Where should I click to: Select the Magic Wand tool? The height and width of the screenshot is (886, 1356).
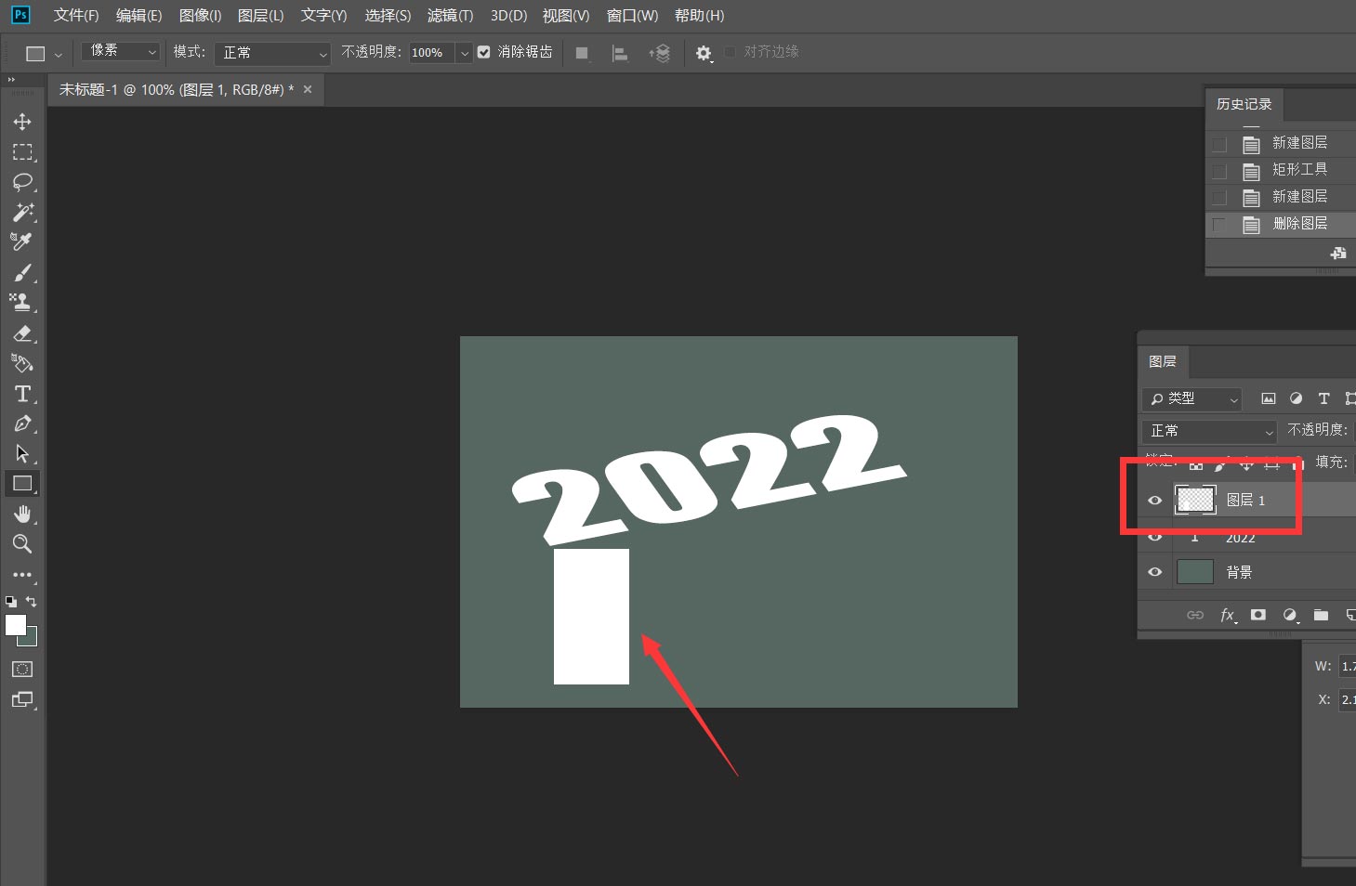[22, 212]
